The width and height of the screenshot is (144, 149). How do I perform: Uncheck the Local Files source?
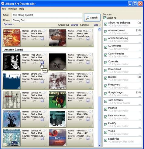tap(106, 140)
